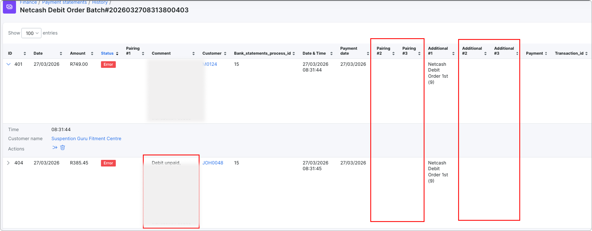Click amount R749.00 cell

(79, 65)
